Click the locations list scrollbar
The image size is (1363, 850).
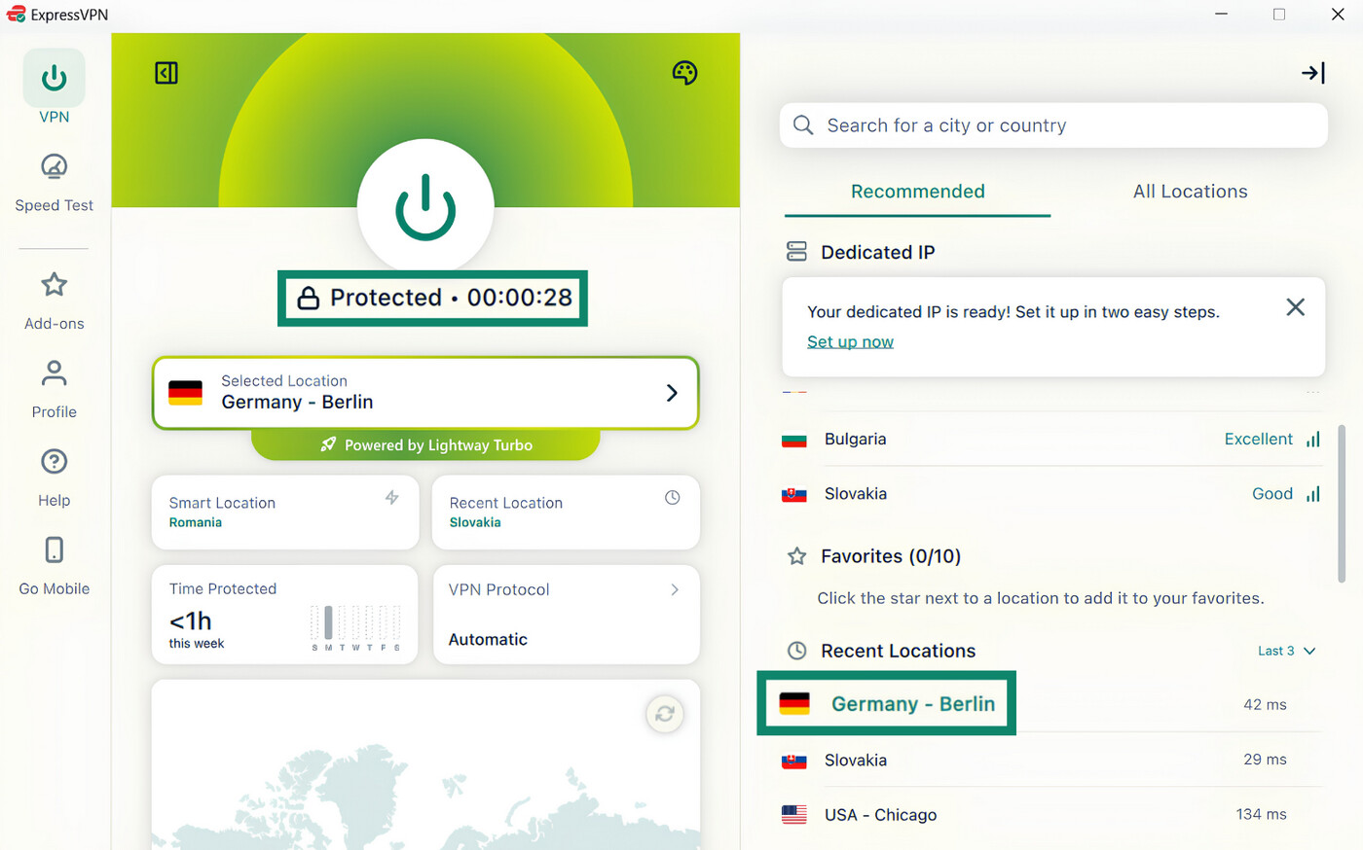pos(1342,504)
